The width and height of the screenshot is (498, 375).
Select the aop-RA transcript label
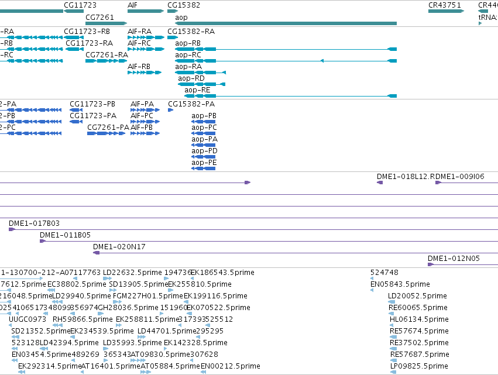(x=188, y=67)
